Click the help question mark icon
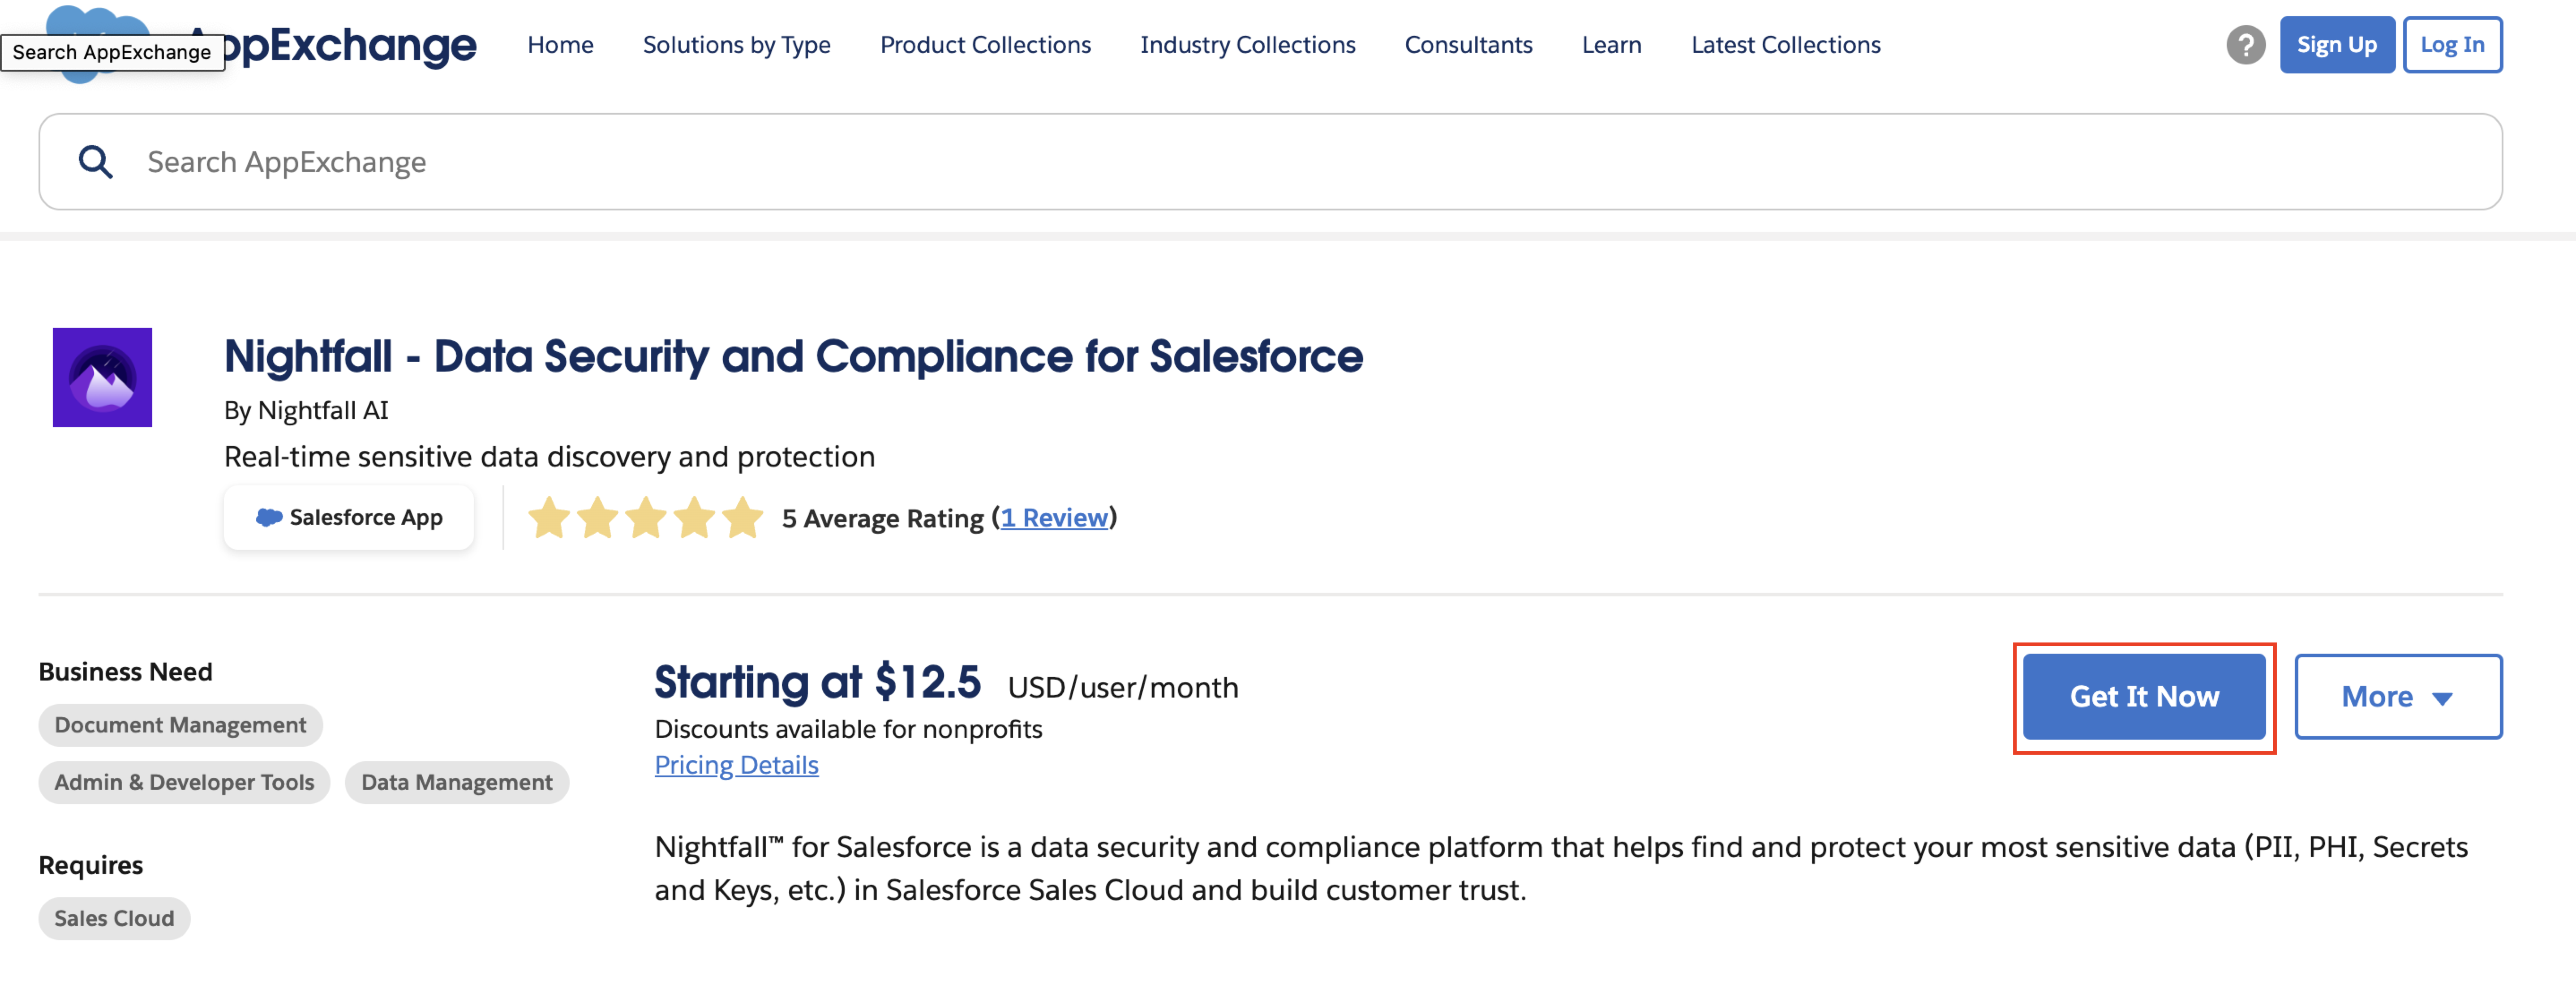 [2245, 45]
